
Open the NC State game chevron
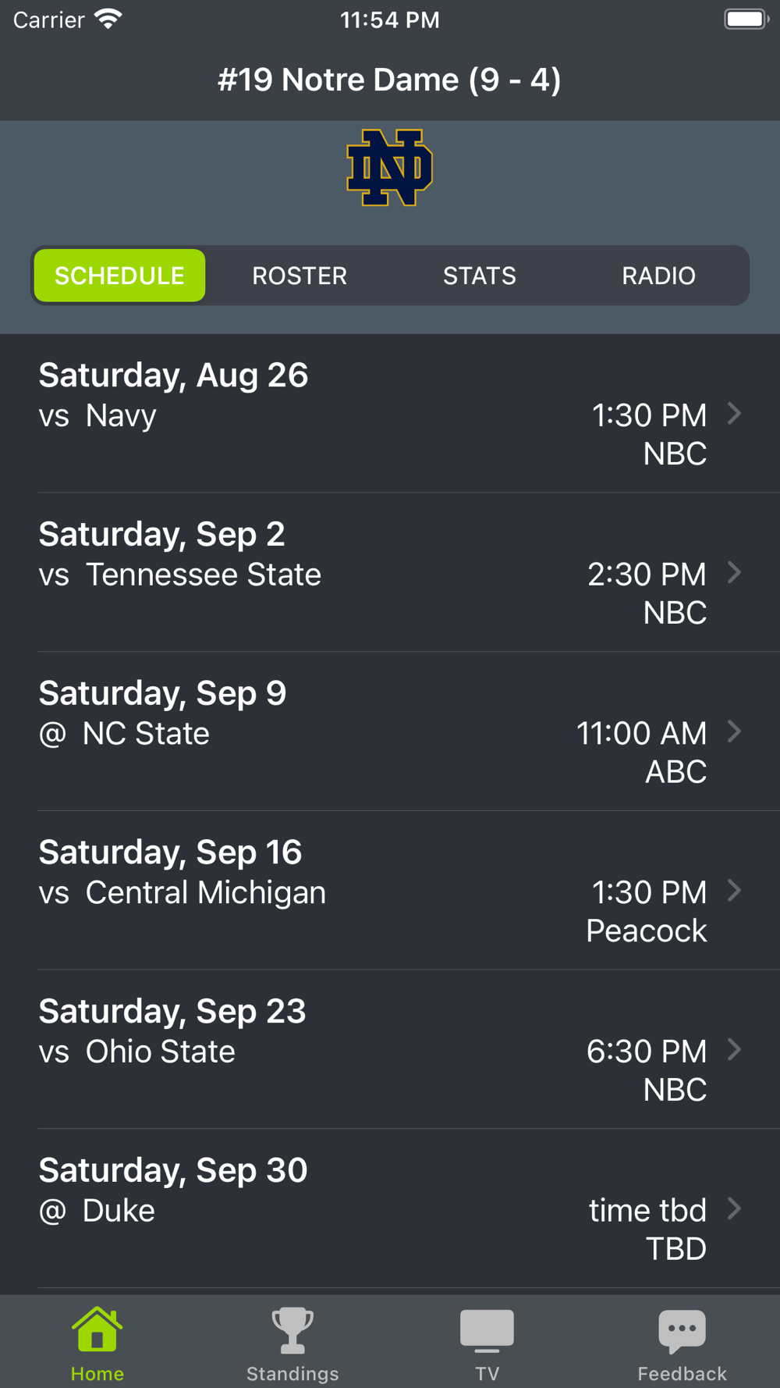pyautogui.click(x=734, y=731)
